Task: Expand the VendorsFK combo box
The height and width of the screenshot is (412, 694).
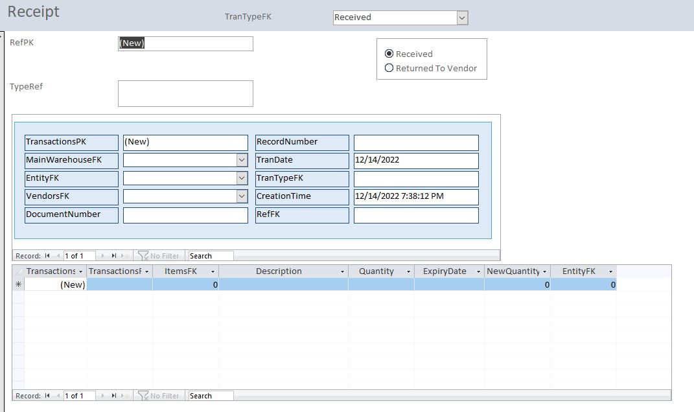Action: tap(242, 196)
